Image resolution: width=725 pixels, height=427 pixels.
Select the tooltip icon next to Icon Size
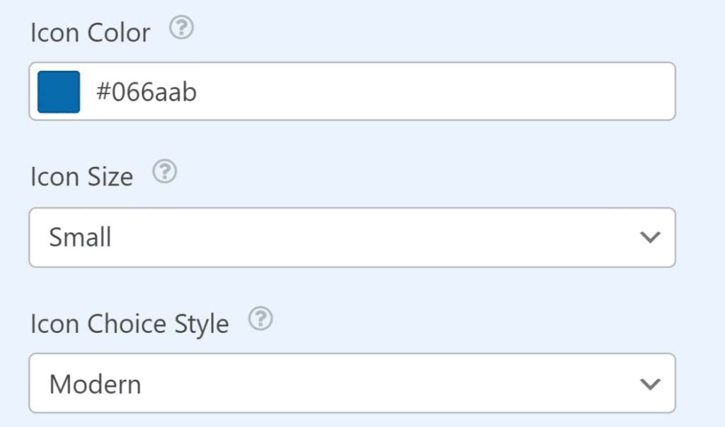[x=164, y=172]
